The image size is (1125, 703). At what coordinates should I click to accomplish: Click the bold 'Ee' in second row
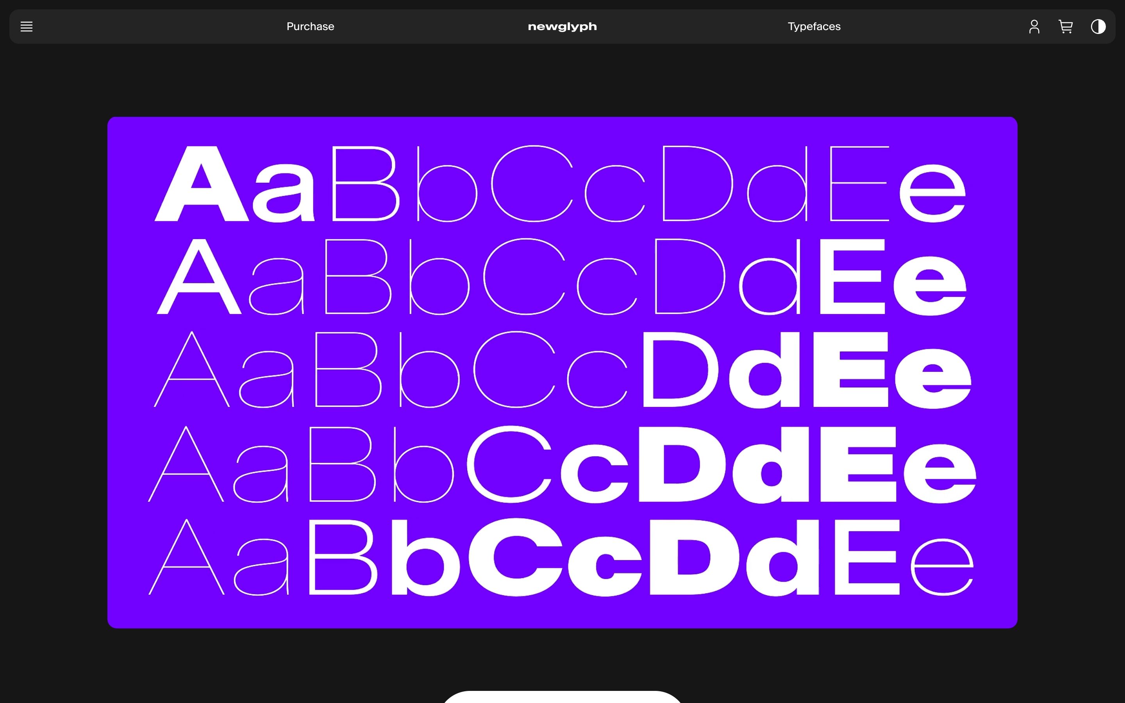point(893,278)
